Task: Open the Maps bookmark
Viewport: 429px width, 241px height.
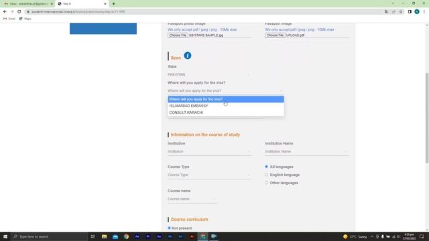Action: (x=25, y=19)
